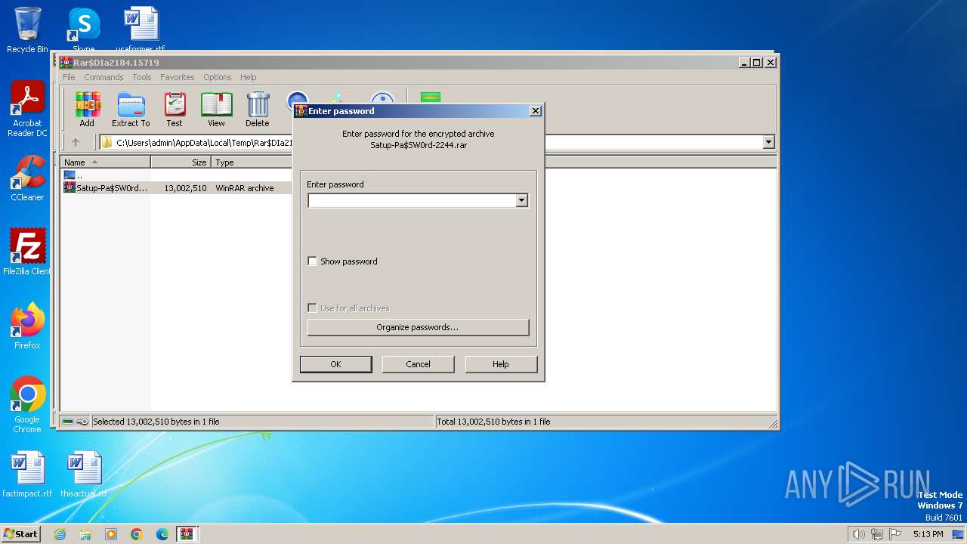
Task: Select the Skype desktop shortcut
Action: click(x=83, y=29)
